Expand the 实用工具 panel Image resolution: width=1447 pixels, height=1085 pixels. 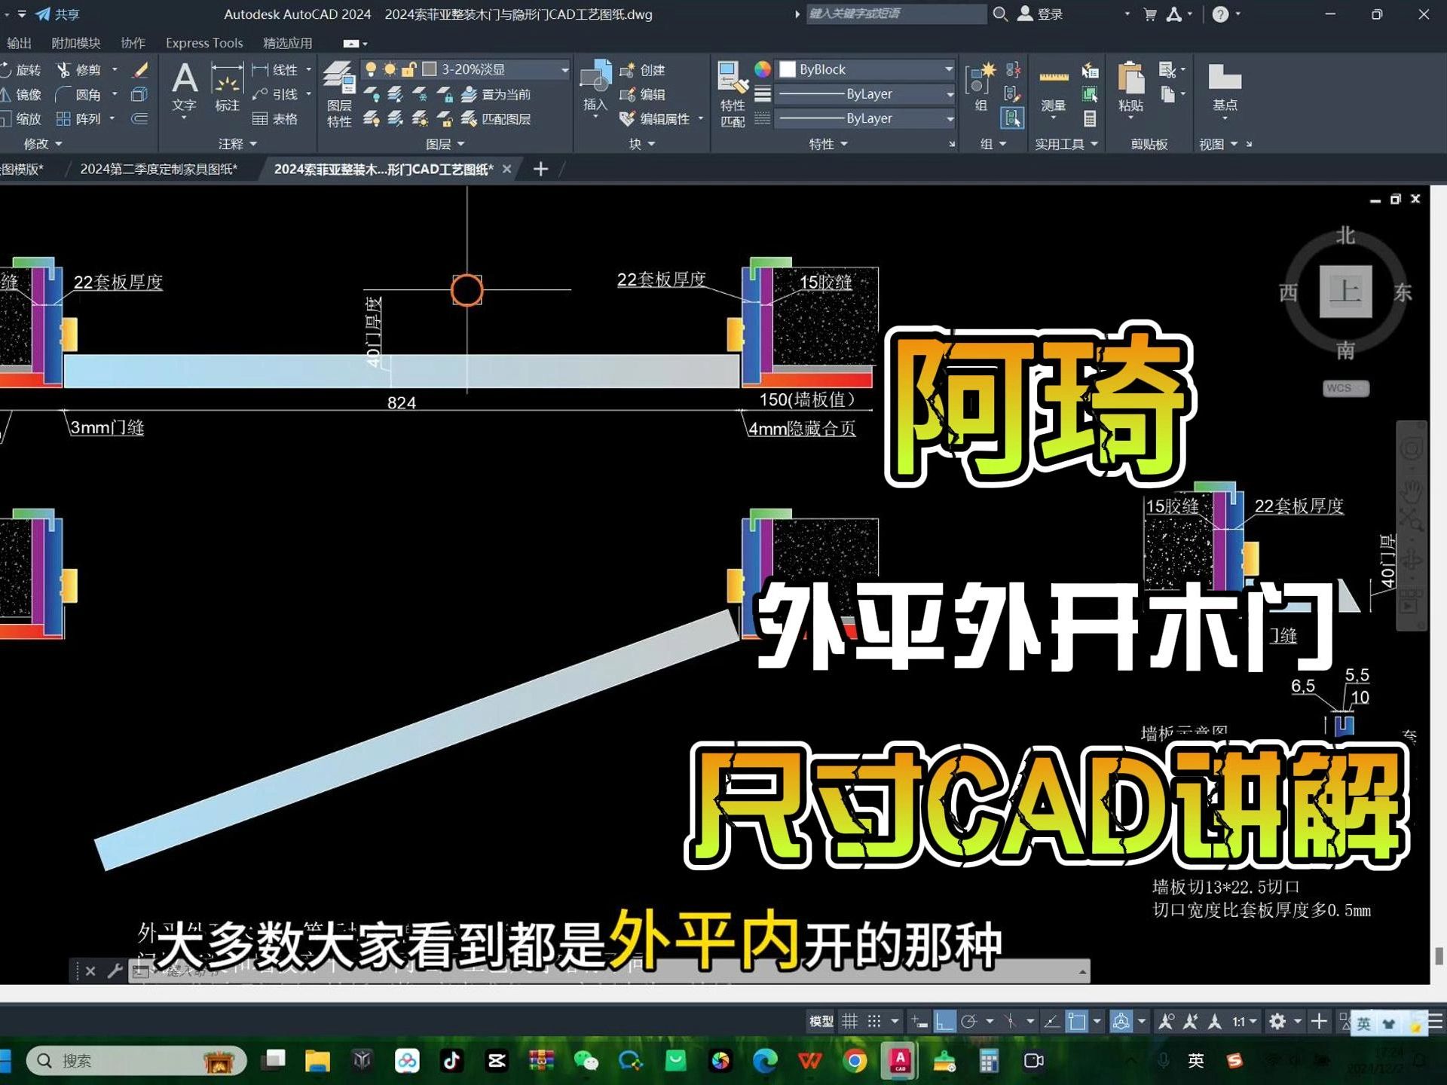[1066, 143]
